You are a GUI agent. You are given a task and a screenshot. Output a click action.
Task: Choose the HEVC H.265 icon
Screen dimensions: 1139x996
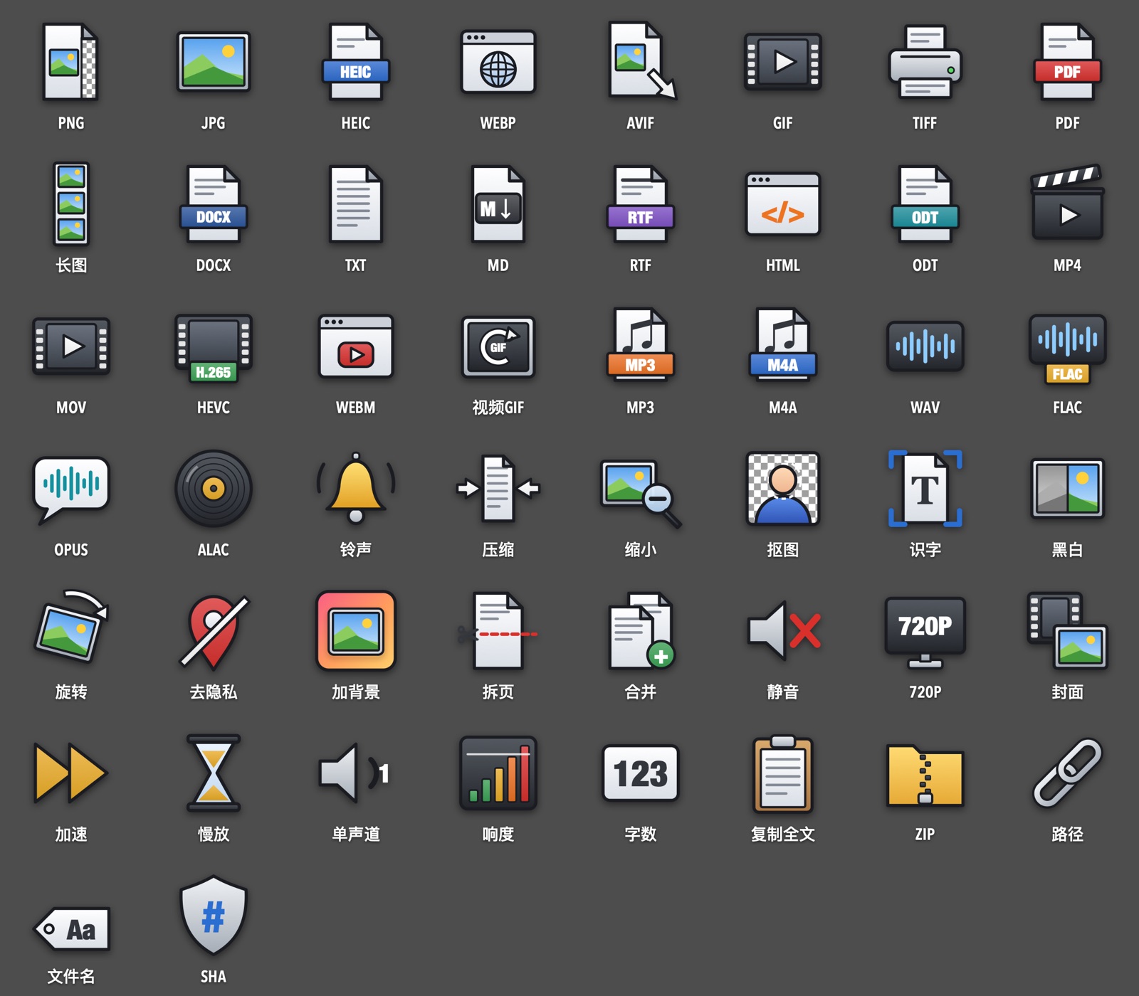pyautogui.click(x=214, y=348)
